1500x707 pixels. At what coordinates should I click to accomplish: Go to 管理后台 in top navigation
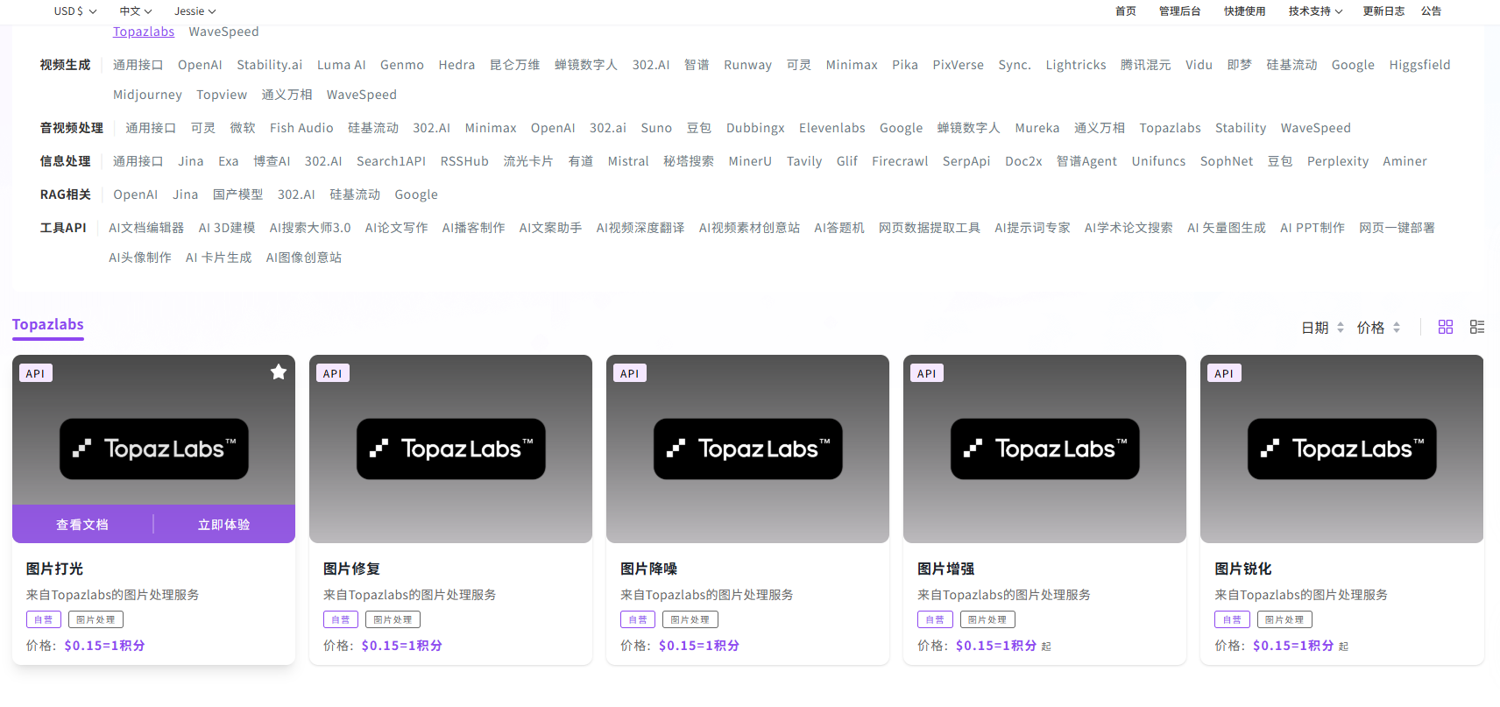(1179, 11)
